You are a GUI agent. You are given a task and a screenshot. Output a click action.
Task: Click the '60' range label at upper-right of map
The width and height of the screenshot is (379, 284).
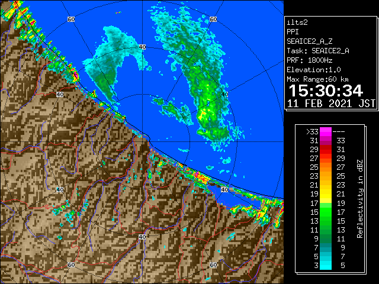click(x=213, y=20)
